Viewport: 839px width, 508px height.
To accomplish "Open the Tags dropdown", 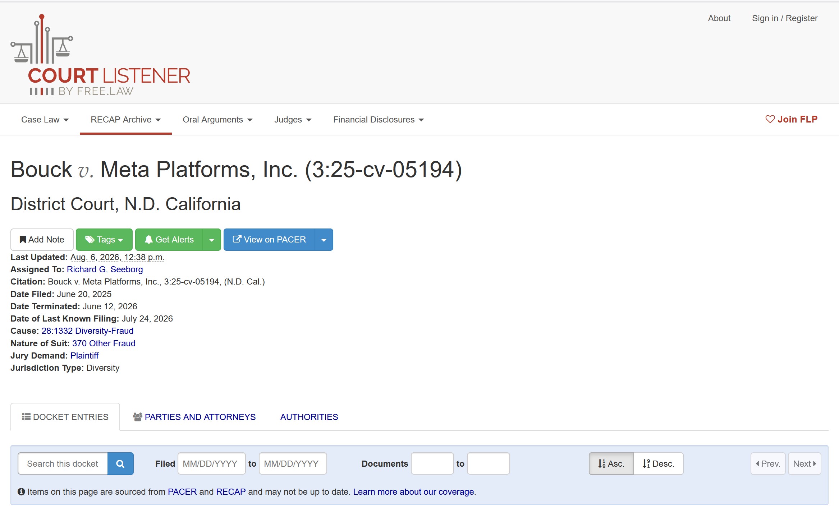I will [104, 240].
